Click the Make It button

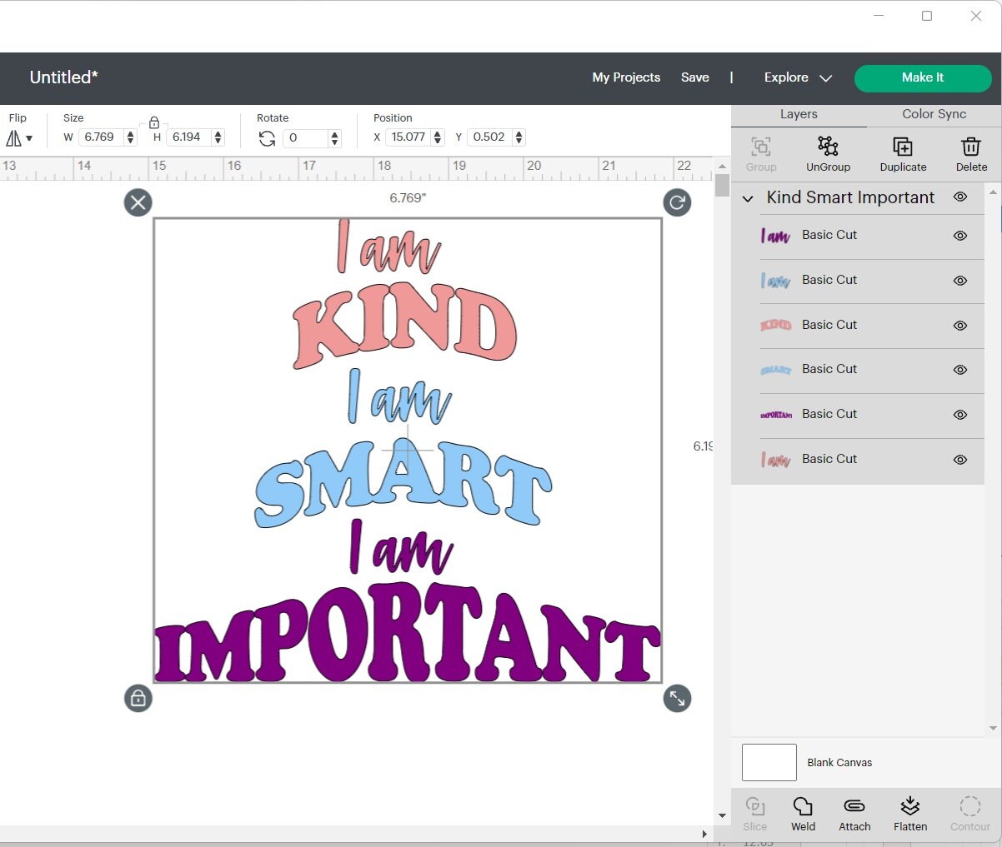923,77
